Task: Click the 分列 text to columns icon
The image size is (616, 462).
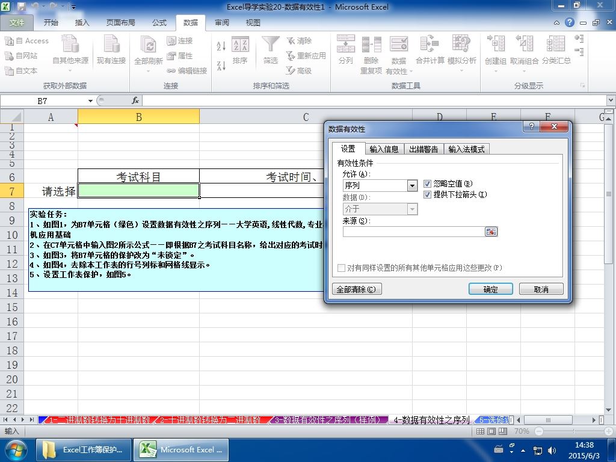Action: coord(346,44)
